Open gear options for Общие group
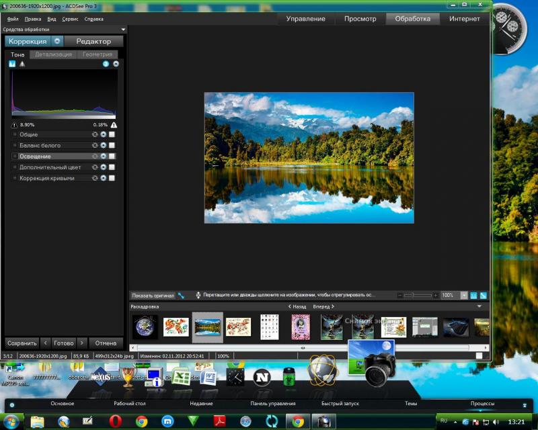This screenshot has width=538, height=430. [104, 134]
